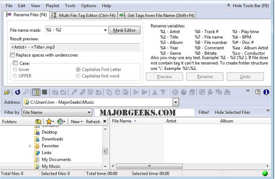Image resolution: width=275 pixels, height=179 pixels.
Task: Click the Filter! button
Action: [203, 112]
